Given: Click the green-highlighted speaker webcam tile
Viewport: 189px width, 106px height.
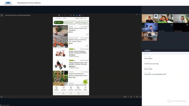Looking at the screenshot, I should pyautogui.click(x=165, y=19).
